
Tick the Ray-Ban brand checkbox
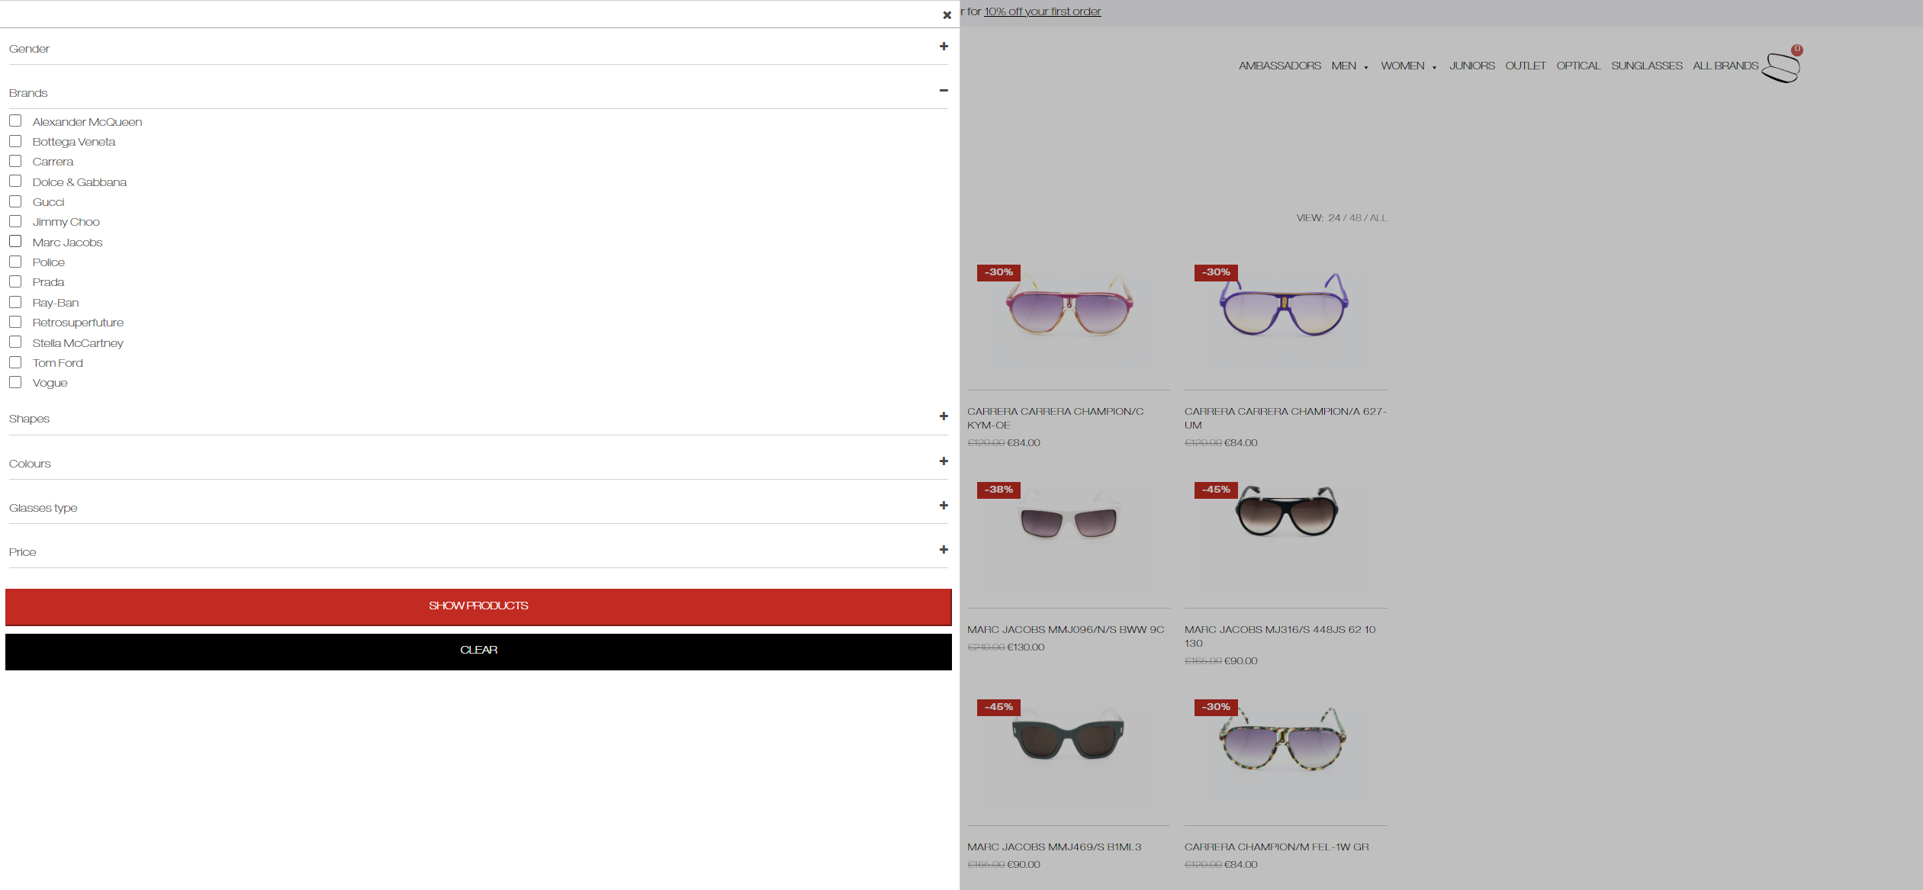click(x=15, y=302)
